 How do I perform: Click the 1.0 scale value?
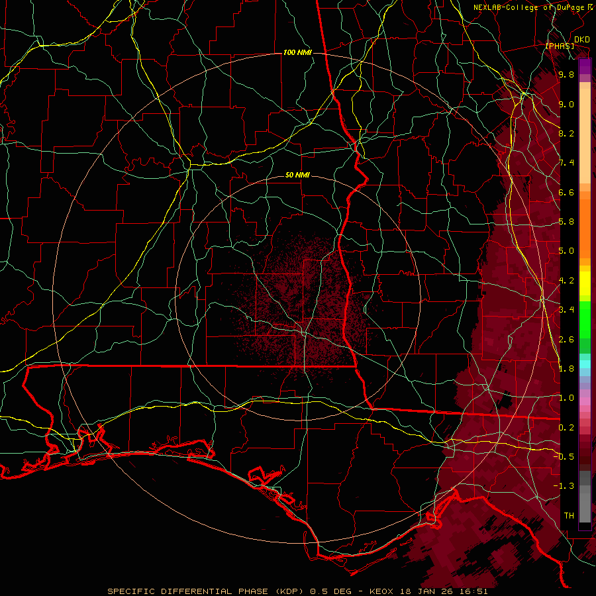(x=566, y=398)
